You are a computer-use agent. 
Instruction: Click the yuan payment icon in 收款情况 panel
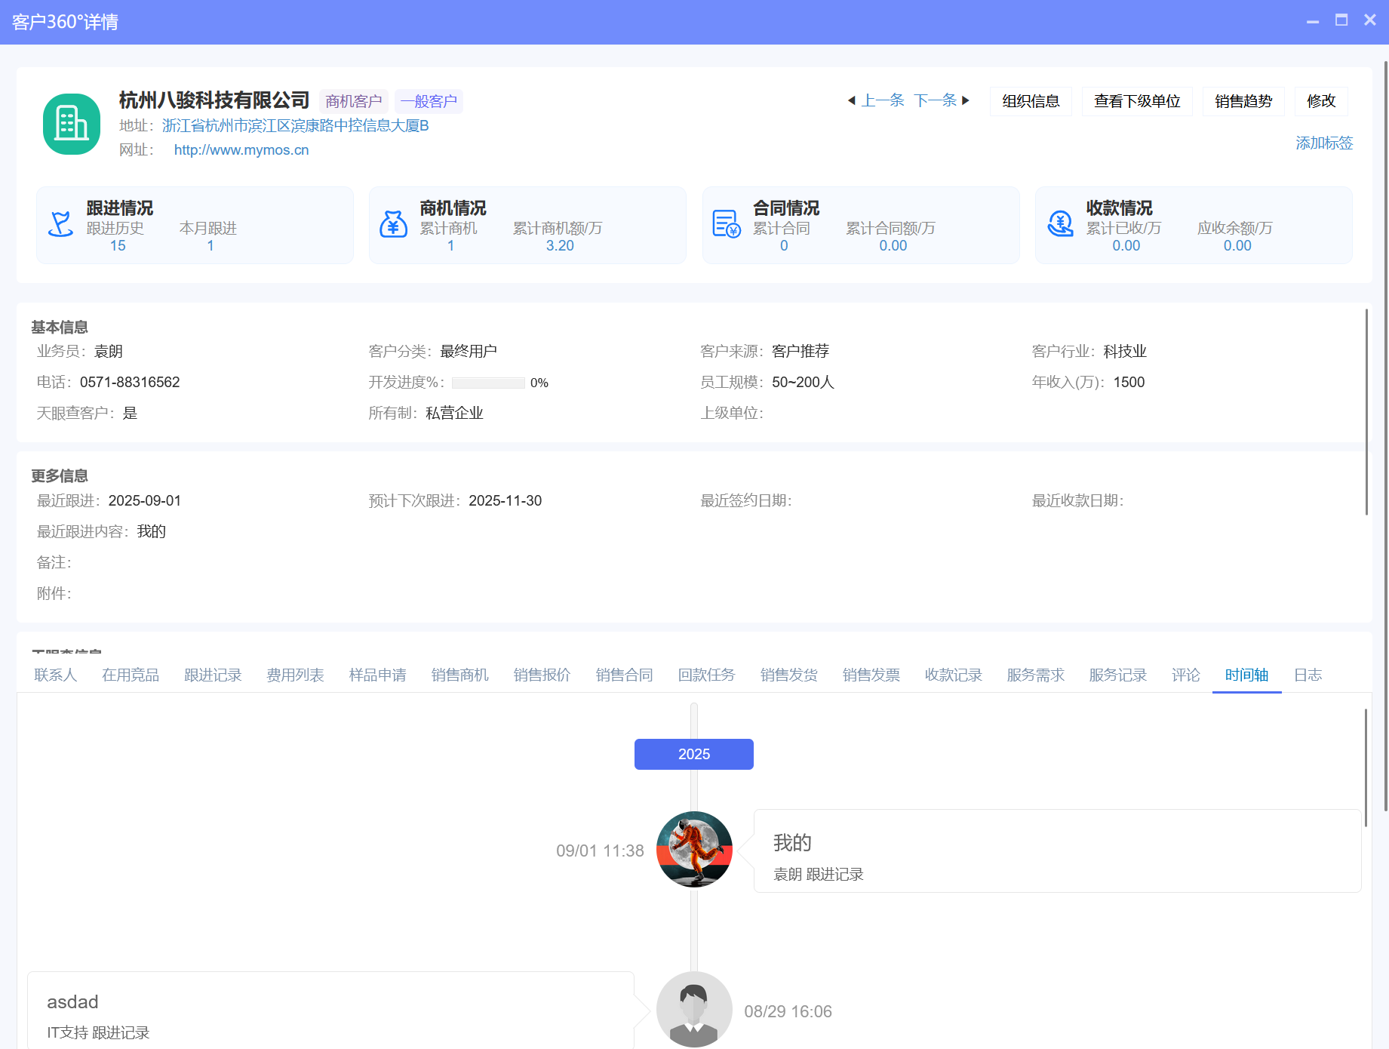(x=1059, y=223)
